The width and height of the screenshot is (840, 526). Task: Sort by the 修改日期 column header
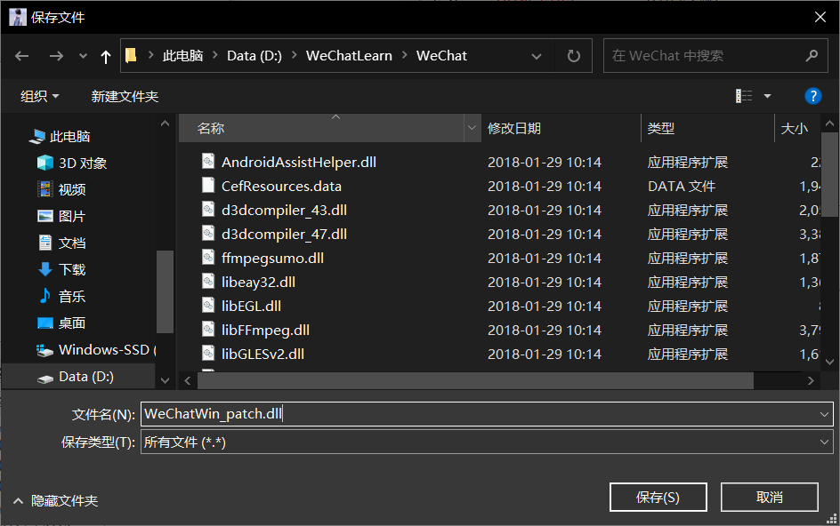[561, 129]
